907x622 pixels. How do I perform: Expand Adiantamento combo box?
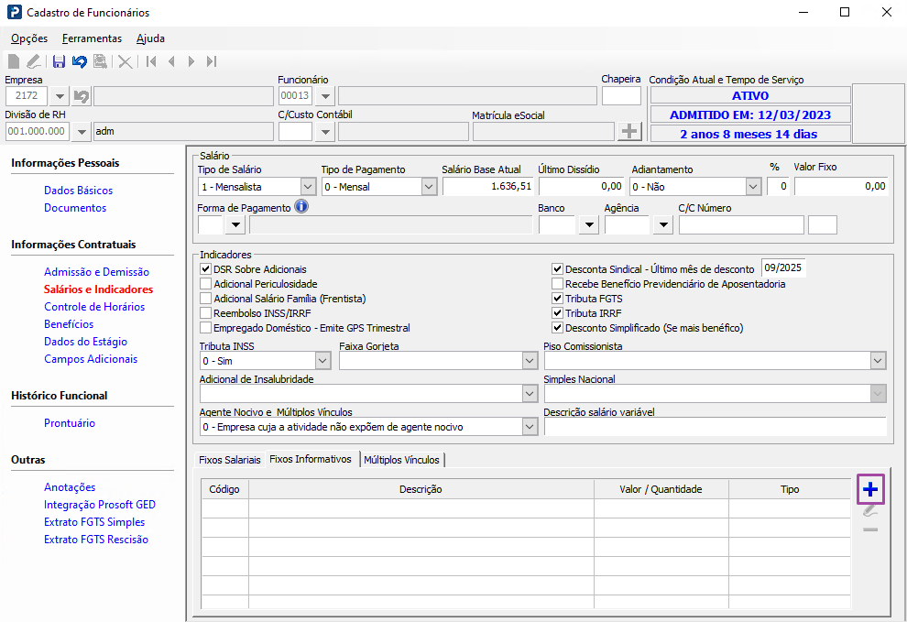[752, 186]
